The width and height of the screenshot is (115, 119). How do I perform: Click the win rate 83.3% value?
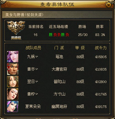[x=100, y=35]
